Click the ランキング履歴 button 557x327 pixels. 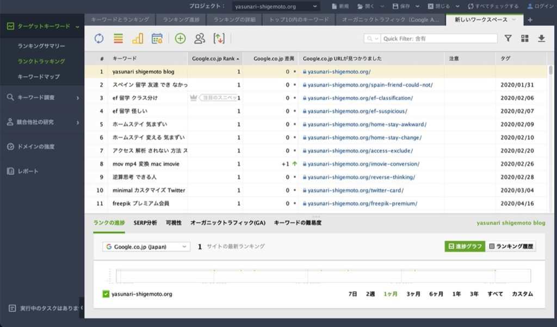coord(511,246)
